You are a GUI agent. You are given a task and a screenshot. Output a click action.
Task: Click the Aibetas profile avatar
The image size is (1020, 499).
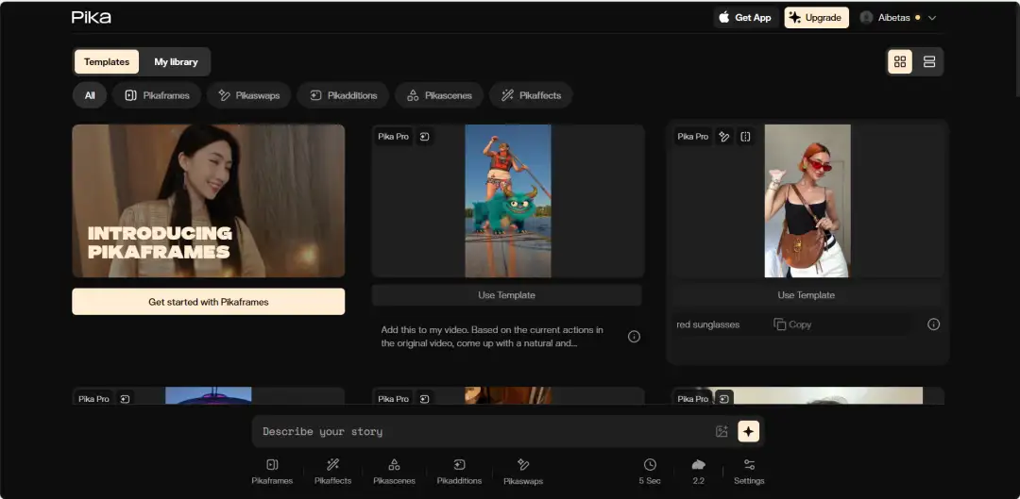coord(866,18)
